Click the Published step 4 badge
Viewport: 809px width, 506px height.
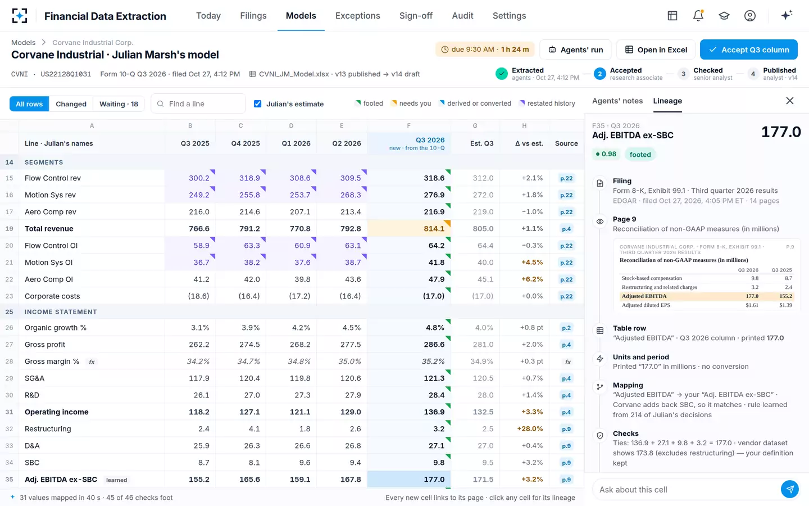click(753, 74)
